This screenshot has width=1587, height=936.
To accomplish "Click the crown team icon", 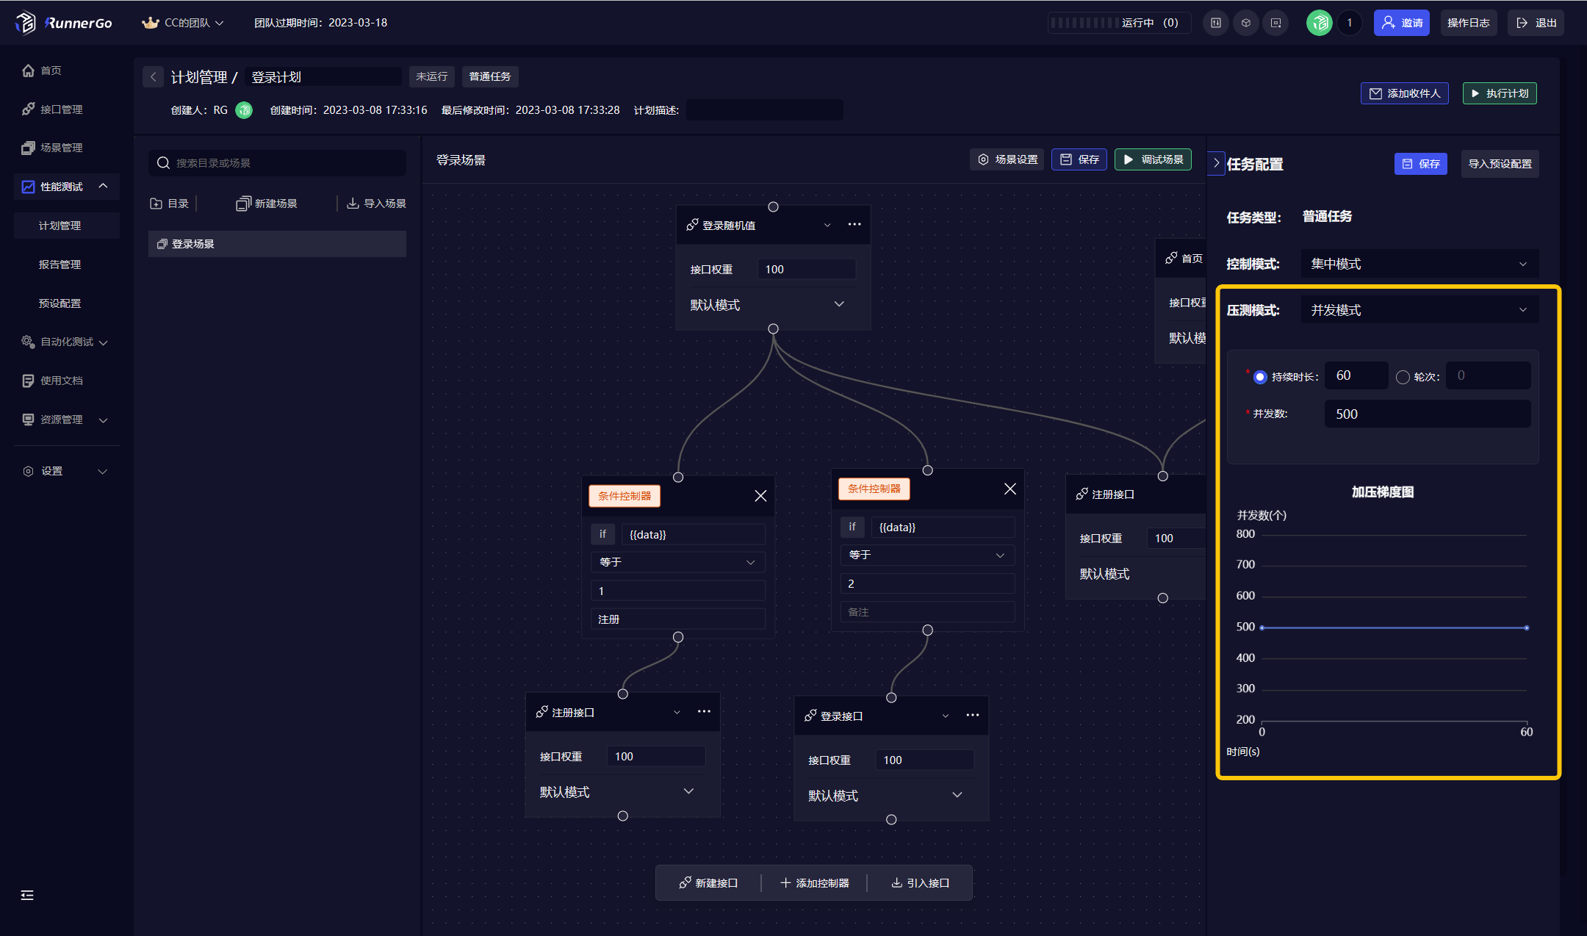I will click(151, 23).
